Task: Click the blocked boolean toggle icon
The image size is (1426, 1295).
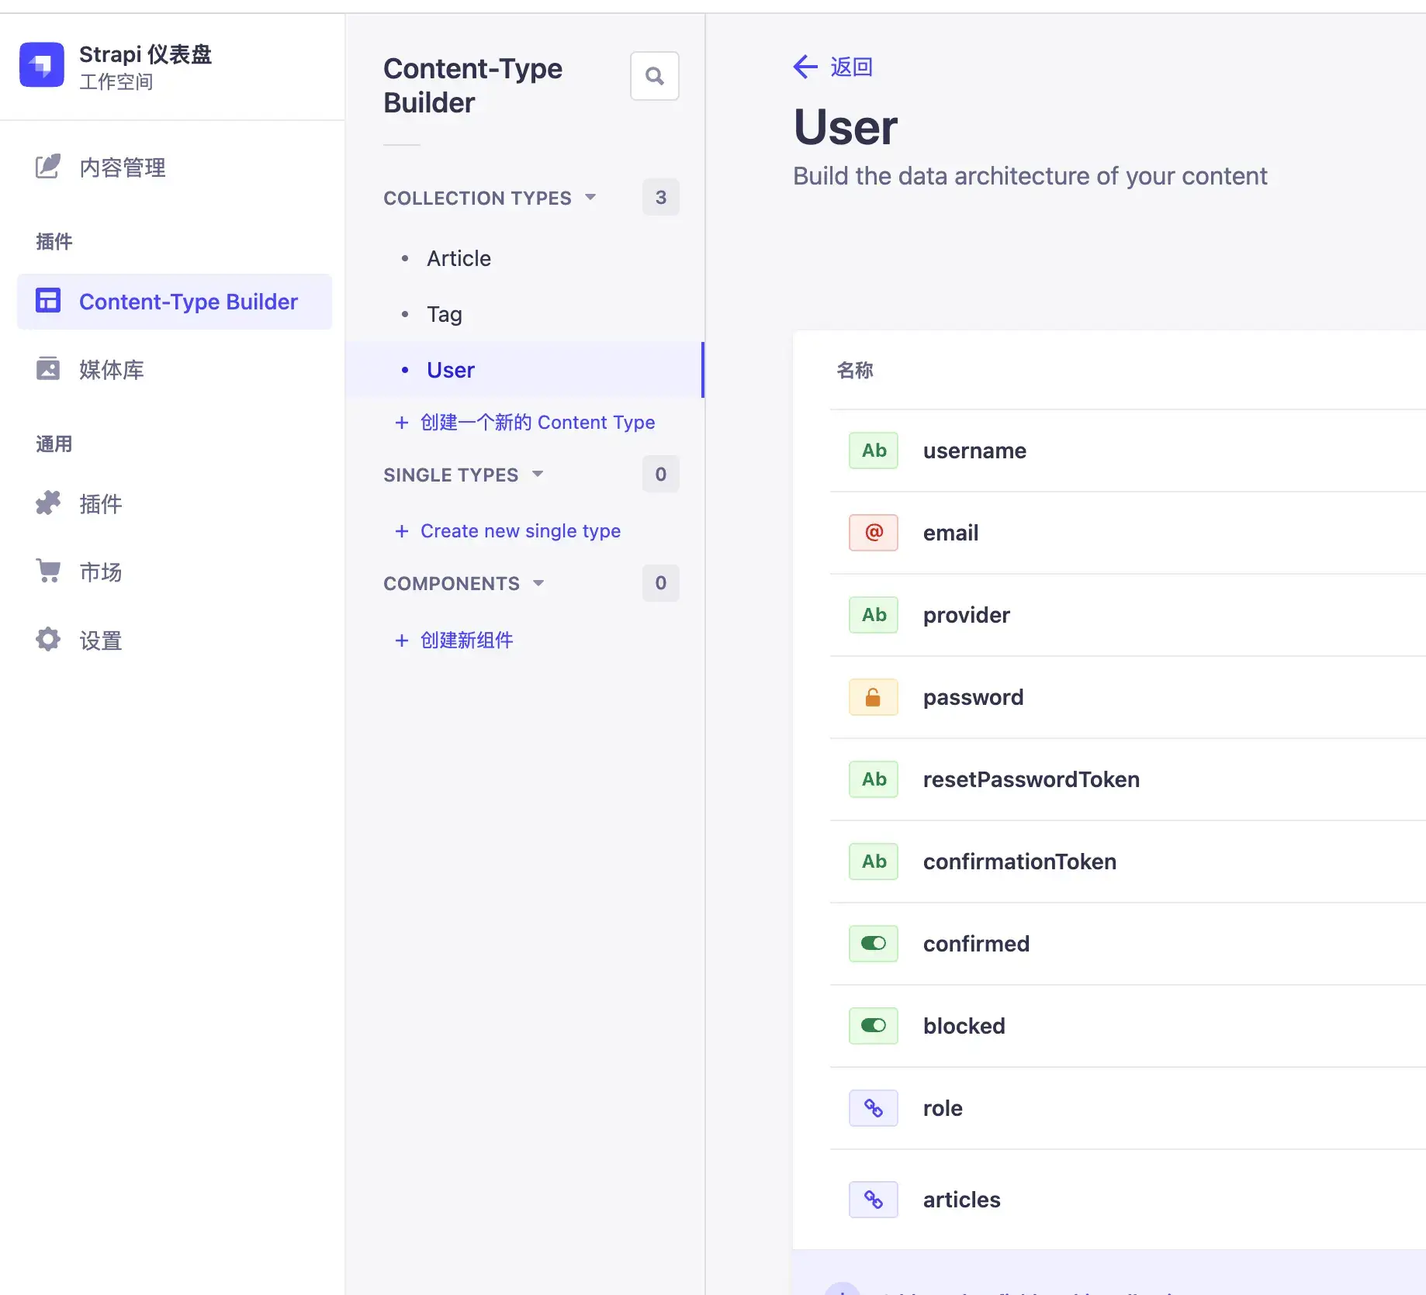Action: [x=873, y=1026]
